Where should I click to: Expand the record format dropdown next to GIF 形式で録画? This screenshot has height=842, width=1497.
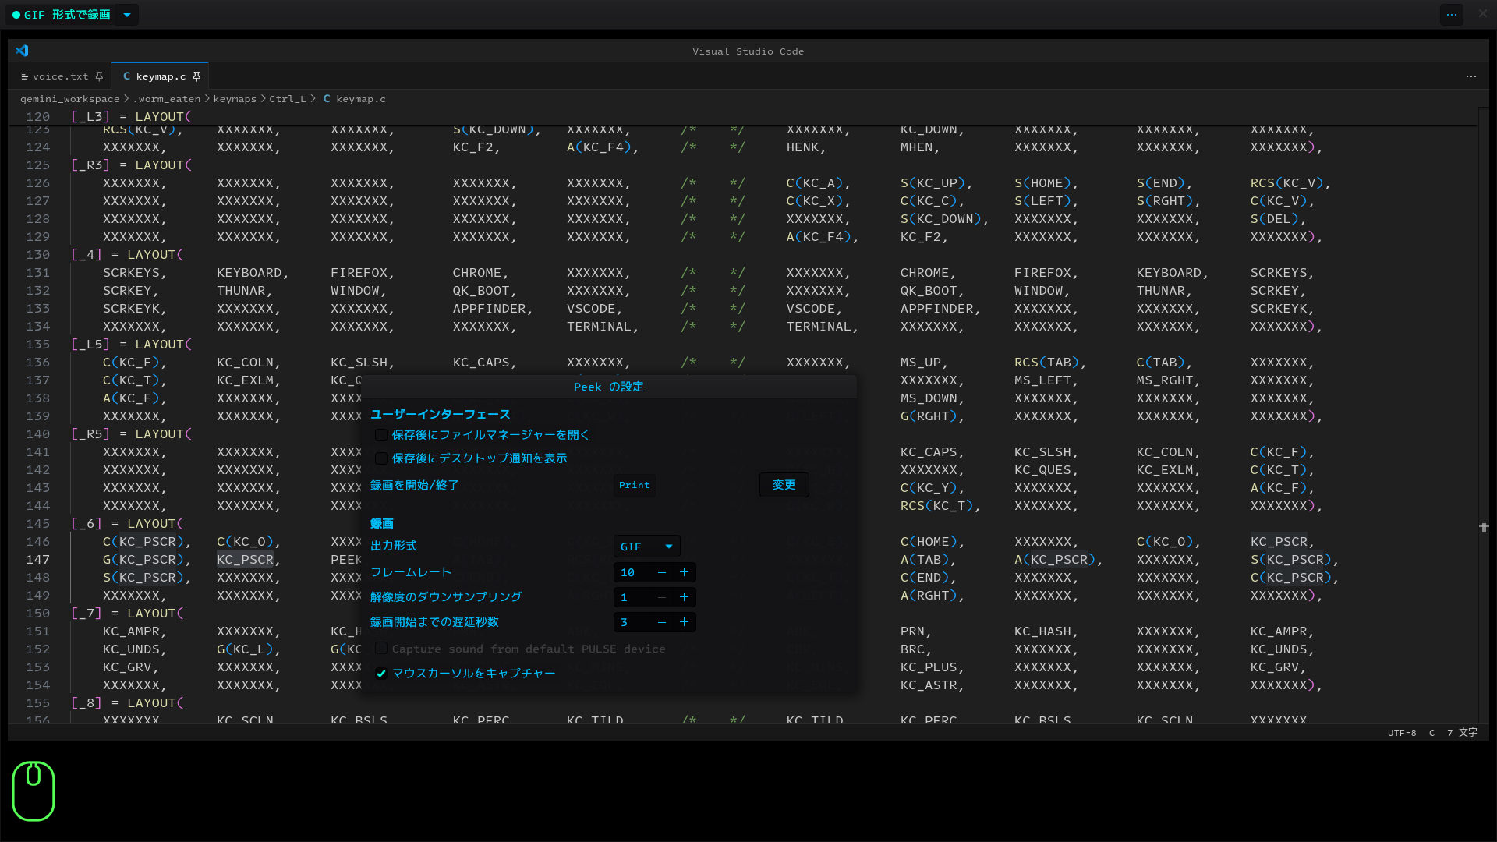click(126, 14)
